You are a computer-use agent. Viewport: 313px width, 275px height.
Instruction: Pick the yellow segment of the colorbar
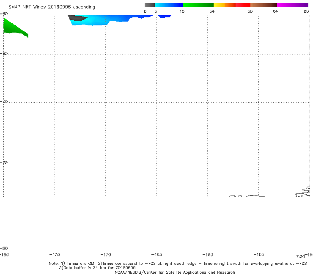pyautogui.click(x=219, y=5)
